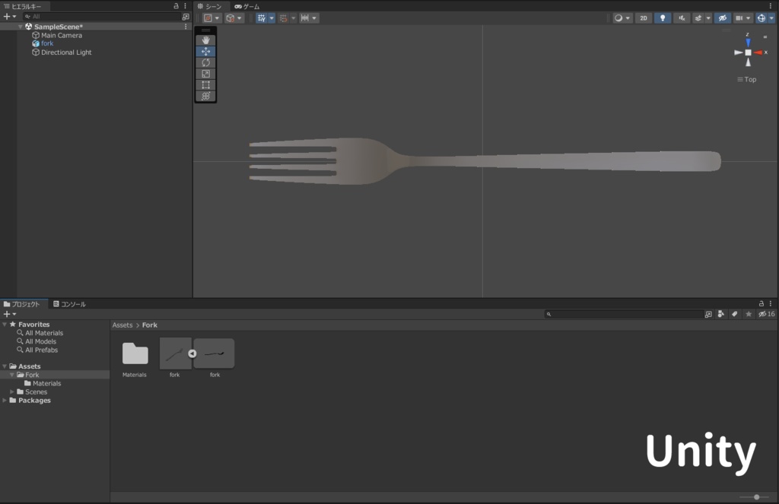
Task: Open Project create plus dropdown
Action: [x=9, y=314]
